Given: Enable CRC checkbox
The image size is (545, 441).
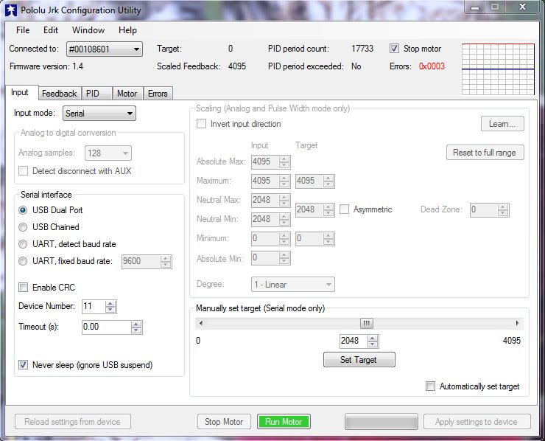Looking at the screenshot, I should click(x=24, y=287).
